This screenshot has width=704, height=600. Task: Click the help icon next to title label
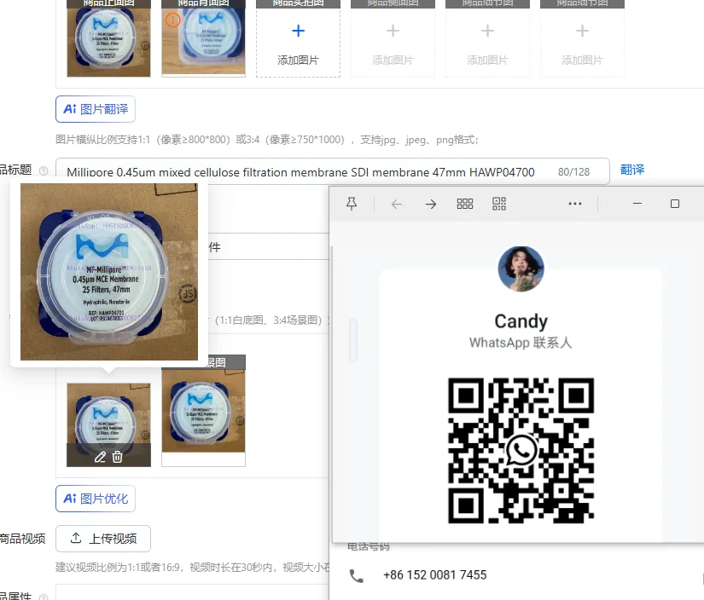pos(44,170)
